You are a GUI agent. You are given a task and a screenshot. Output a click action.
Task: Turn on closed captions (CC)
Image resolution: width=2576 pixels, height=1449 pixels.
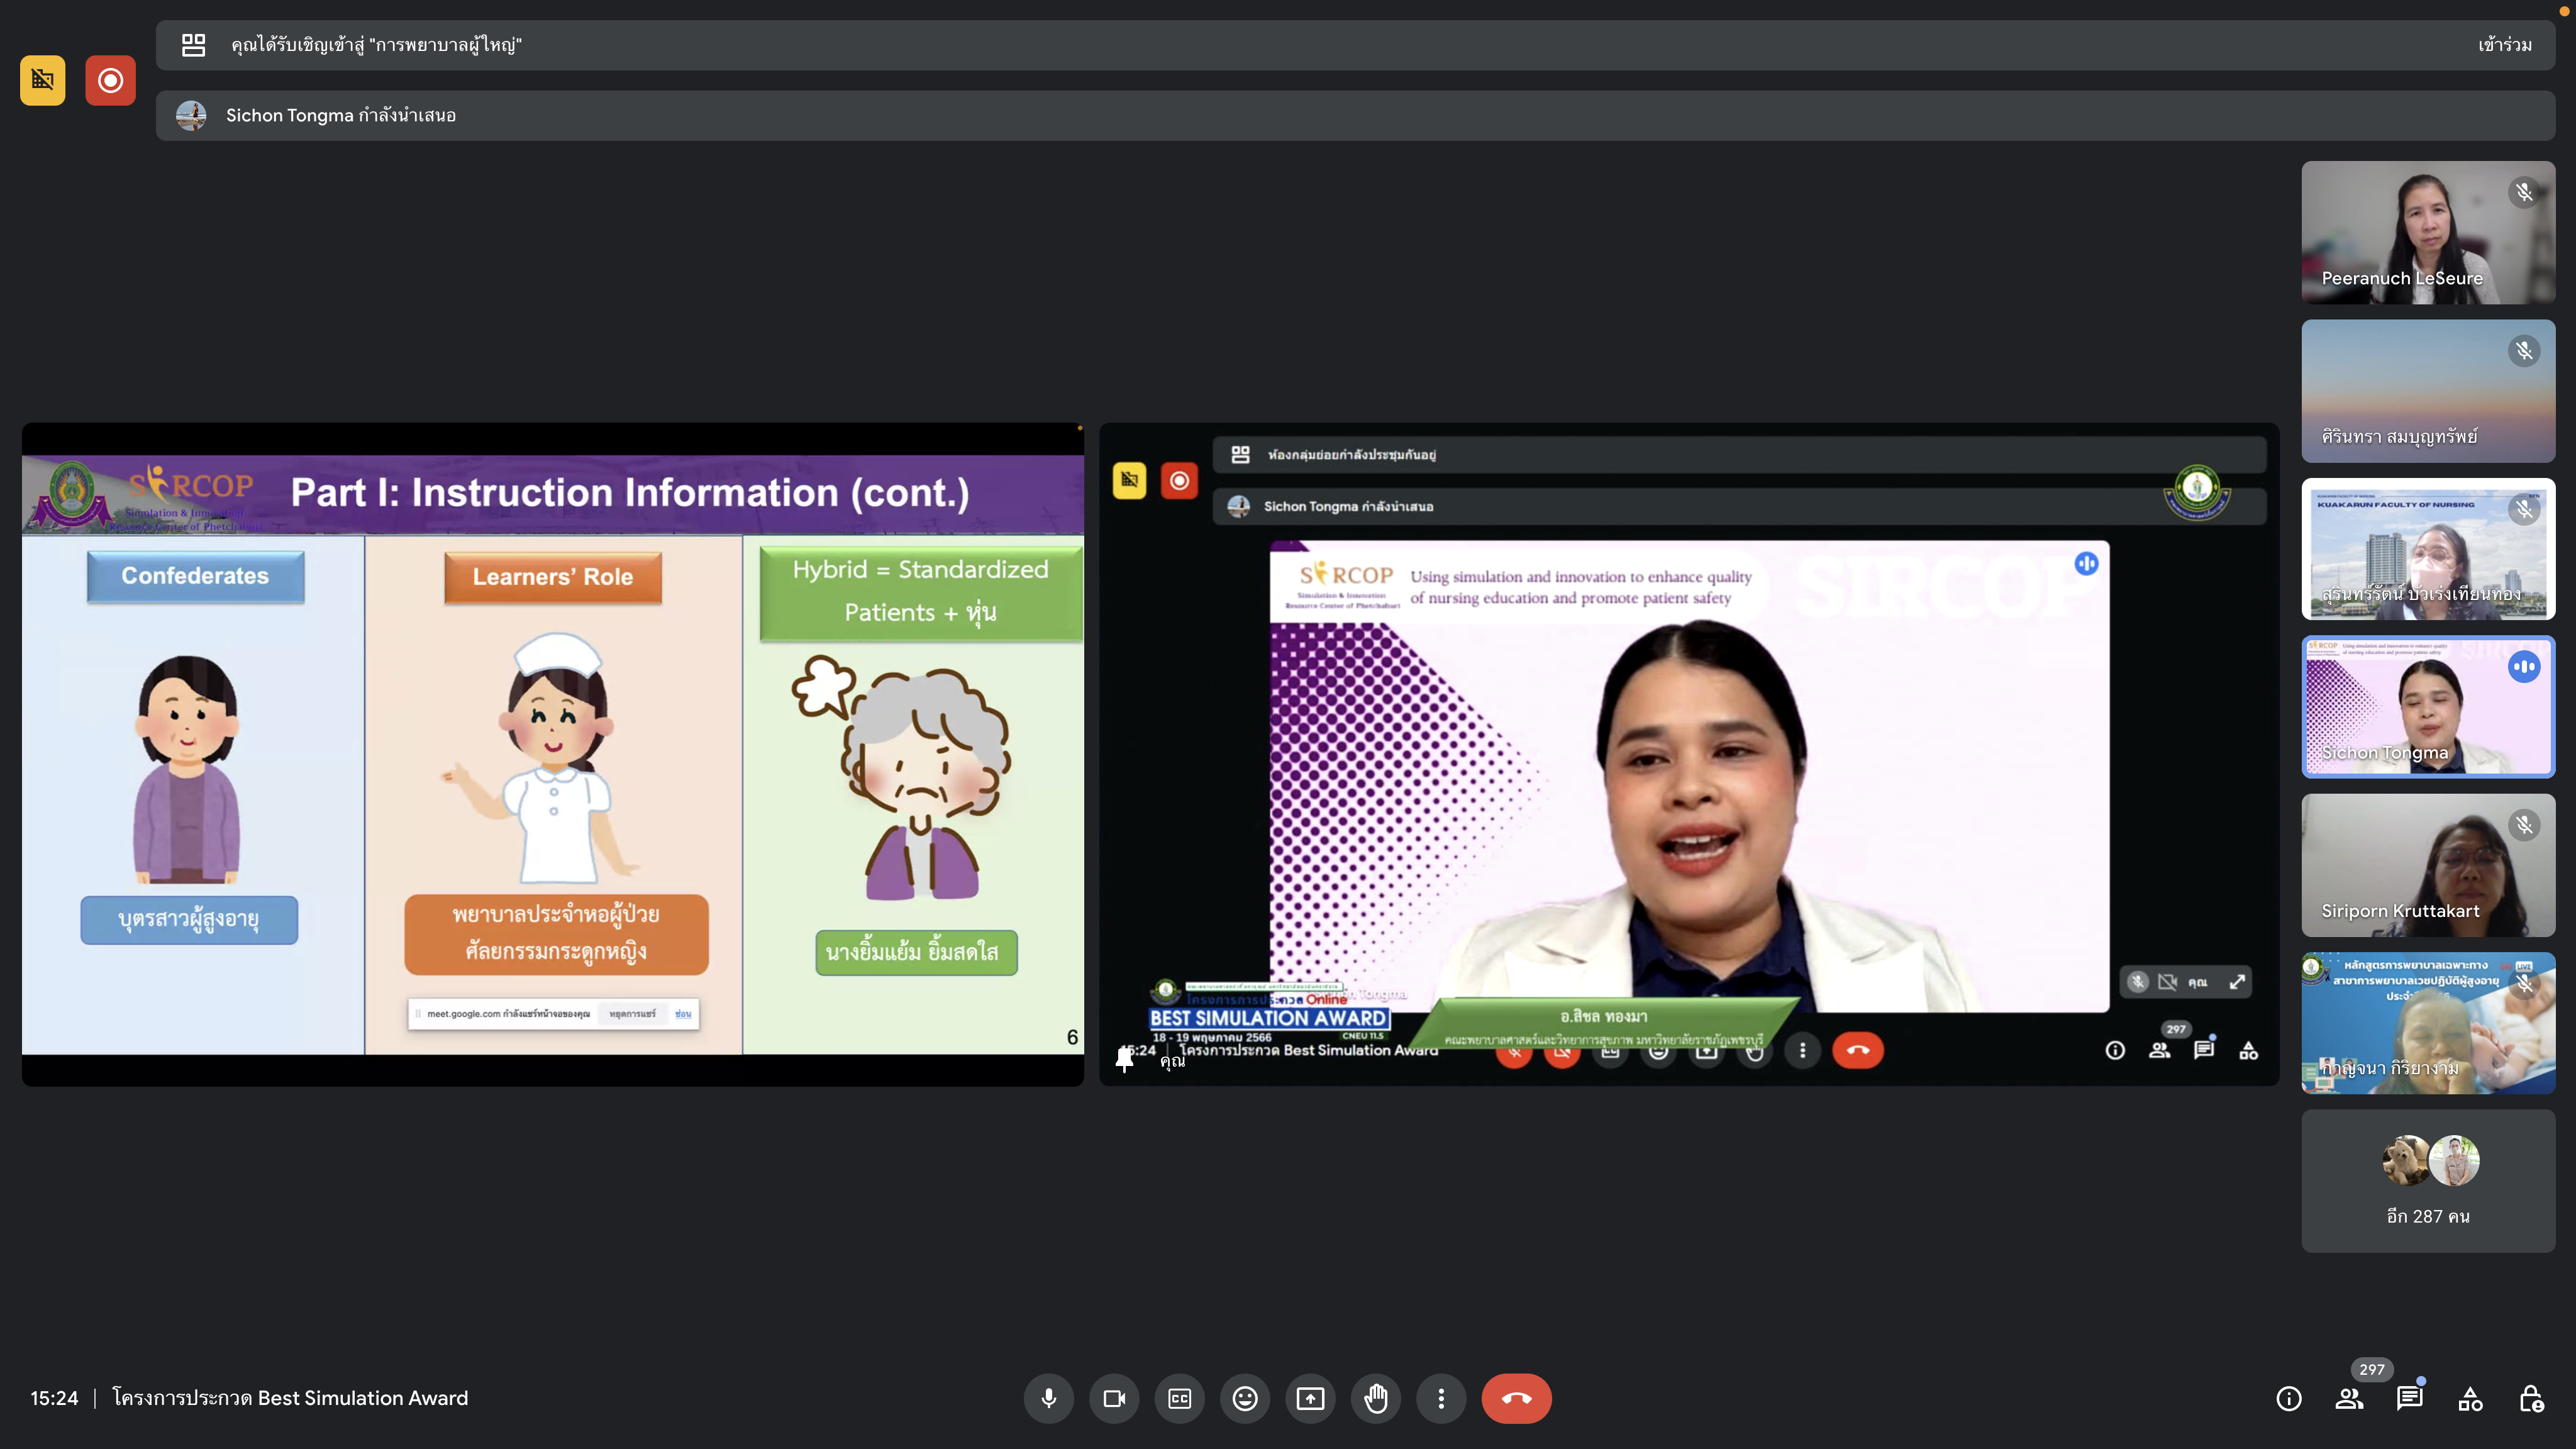pos(1180,1398)
